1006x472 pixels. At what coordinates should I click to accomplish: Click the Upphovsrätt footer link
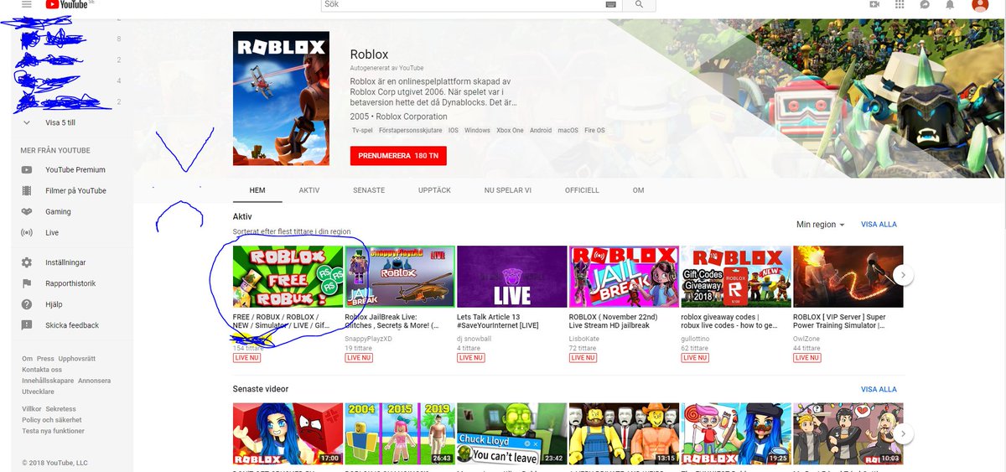77,359
